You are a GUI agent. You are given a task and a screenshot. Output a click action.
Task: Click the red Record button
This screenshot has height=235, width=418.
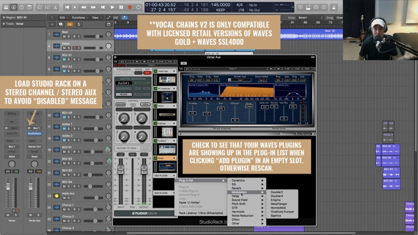[x=130, y=7]
